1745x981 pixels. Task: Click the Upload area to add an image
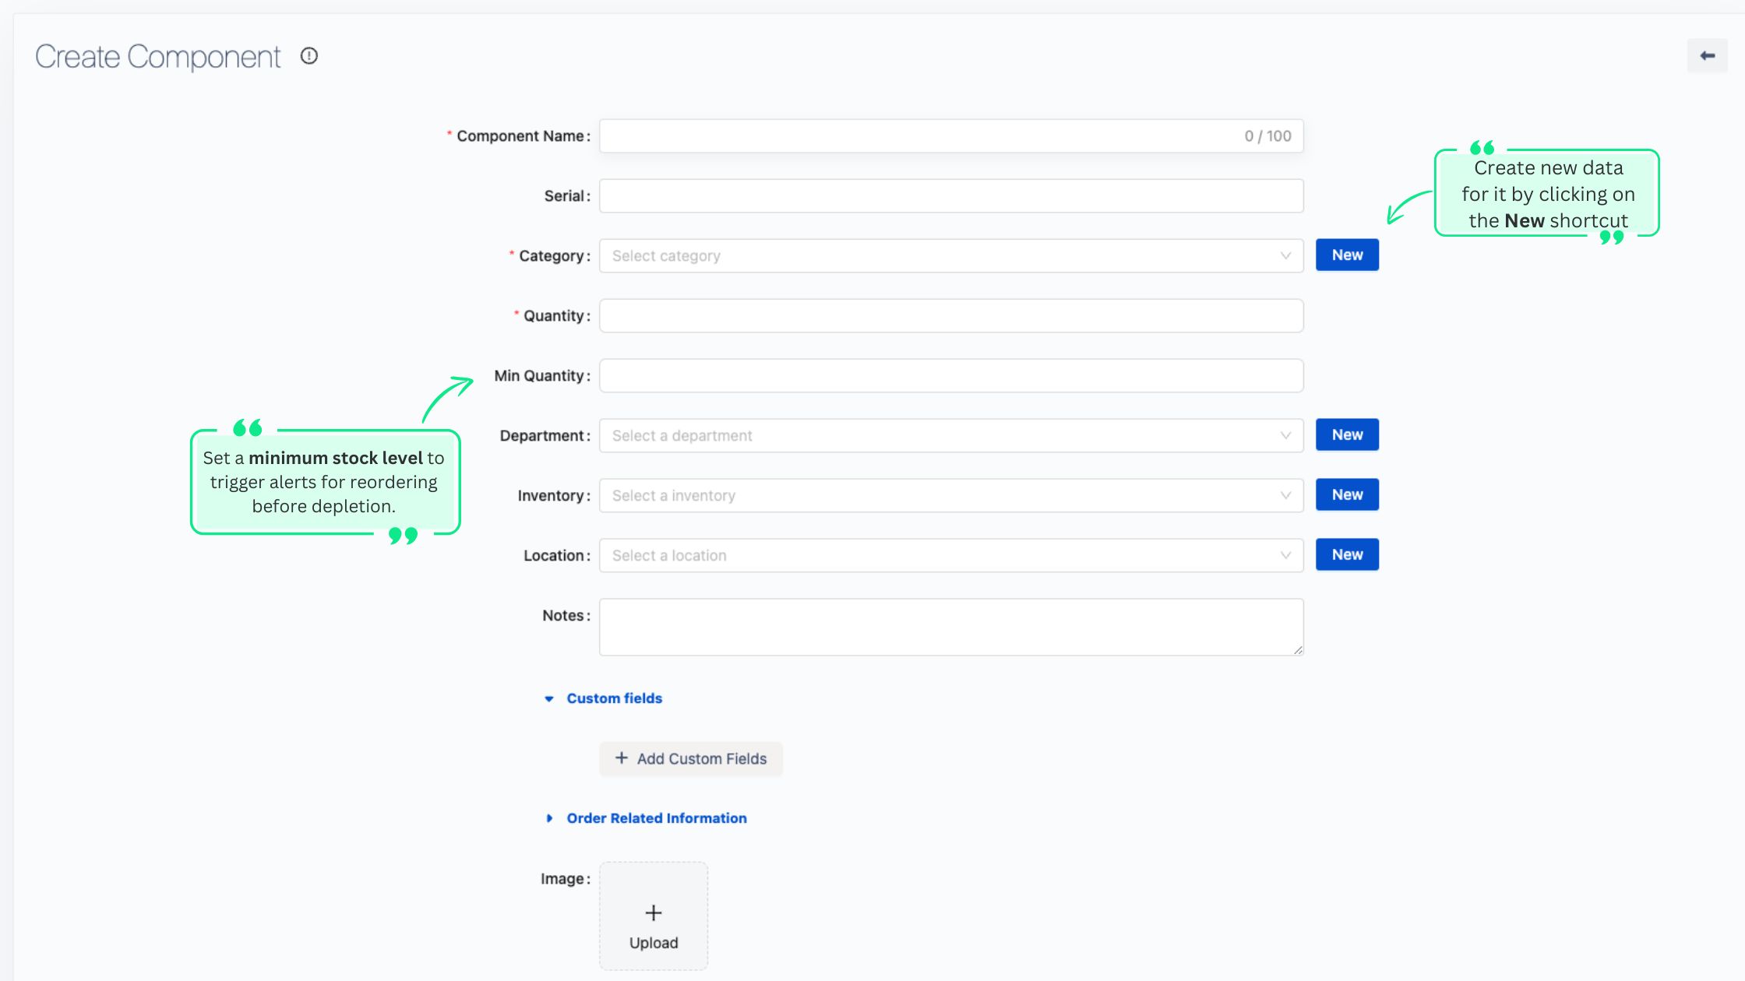(x=653, y=916)
